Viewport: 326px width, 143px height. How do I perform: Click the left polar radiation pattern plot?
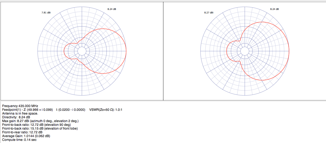(x=82, y=51)
